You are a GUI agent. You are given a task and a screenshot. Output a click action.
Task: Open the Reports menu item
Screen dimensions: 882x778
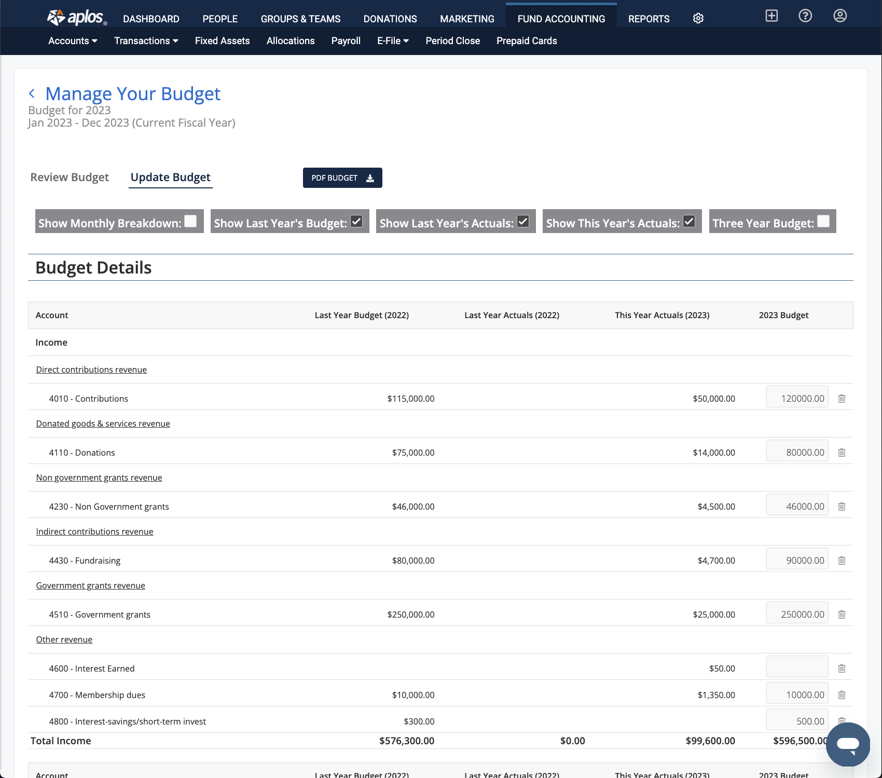[649, 19]
